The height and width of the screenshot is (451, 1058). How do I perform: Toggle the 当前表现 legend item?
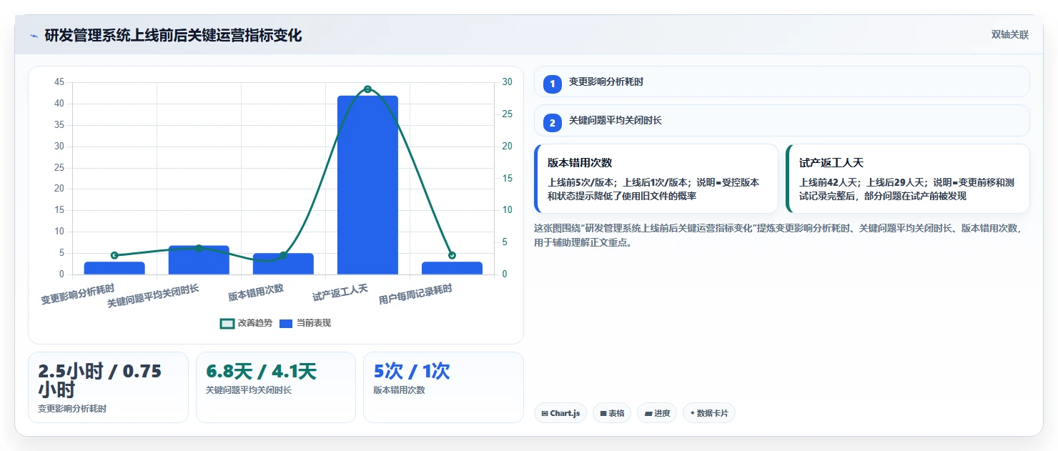[x=305, y=323]
